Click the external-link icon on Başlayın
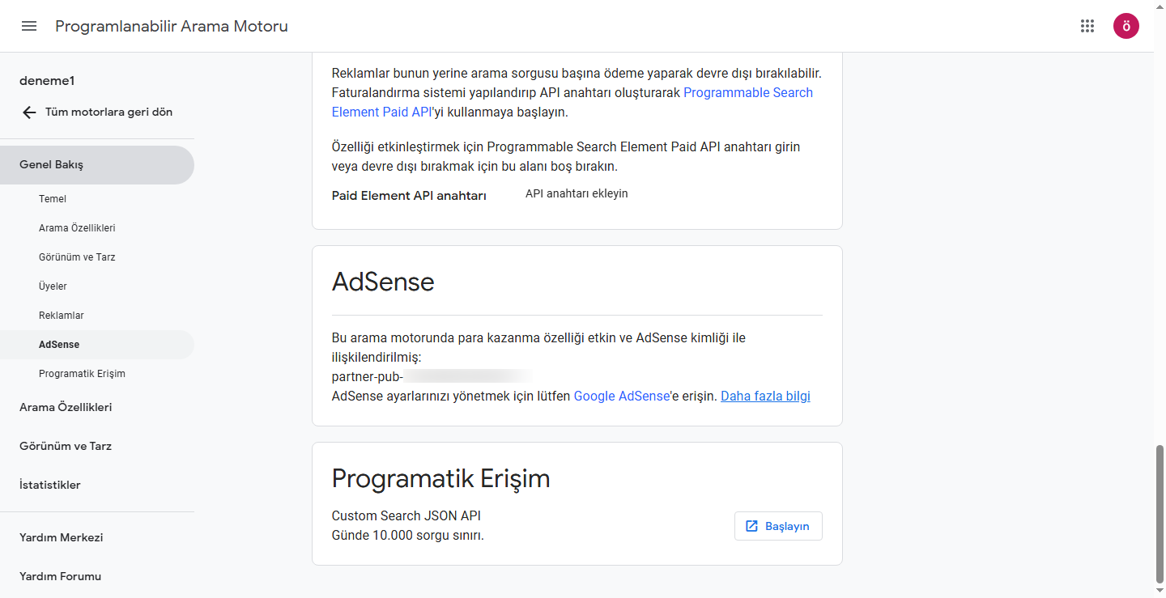Screen dimensions: 1166x598 [x=751, y=526]
